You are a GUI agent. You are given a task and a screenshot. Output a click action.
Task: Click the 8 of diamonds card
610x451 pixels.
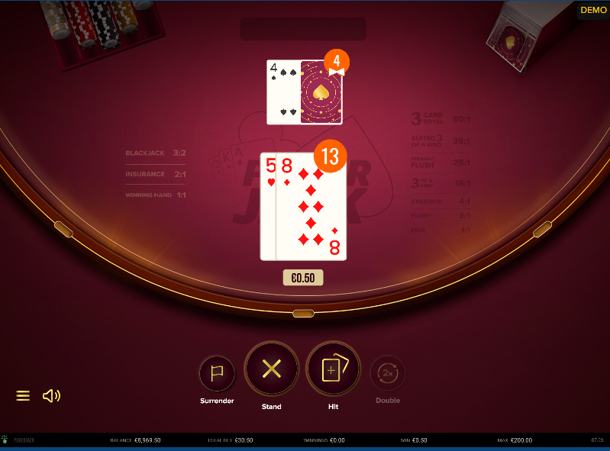click(311, 207)
